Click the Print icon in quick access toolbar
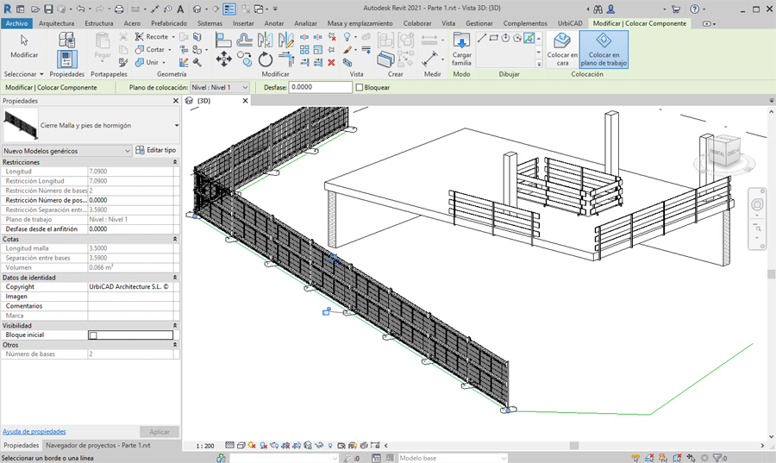Screen dimensions: 776x463 coord(120,9)
